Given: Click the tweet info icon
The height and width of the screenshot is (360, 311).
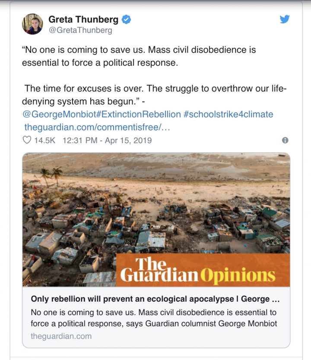Looking at the screenshot, I should pos(285,140).
